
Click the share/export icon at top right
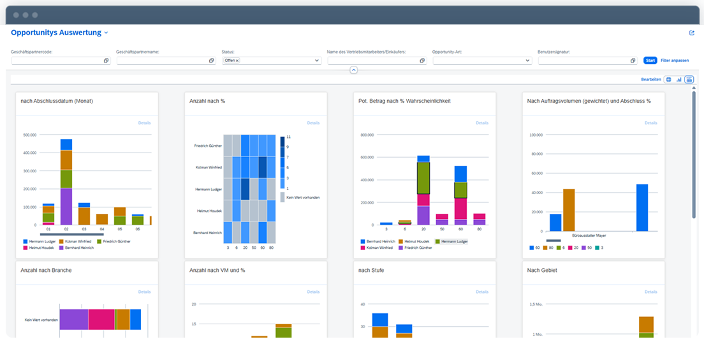click(692, 33)
